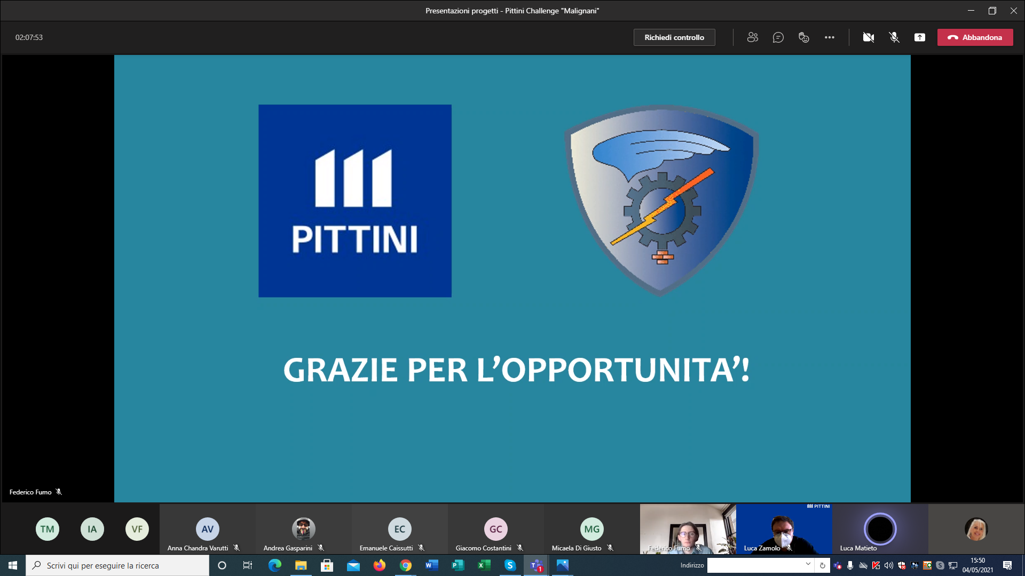The height and width of the screenshot is (576, 1025).
Task: Select Emanuele Caissutti's participant tile
Action: (x=400, y=529)
